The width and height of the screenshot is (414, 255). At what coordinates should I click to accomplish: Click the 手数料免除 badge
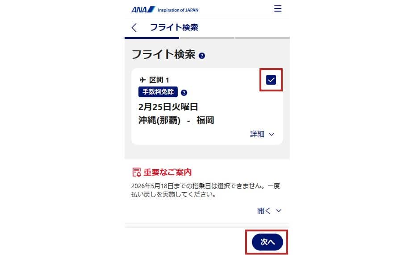pyautogui.click(x=158, y=92)
